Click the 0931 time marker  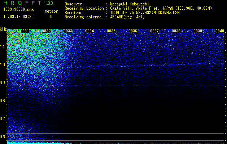click(25, 31)
